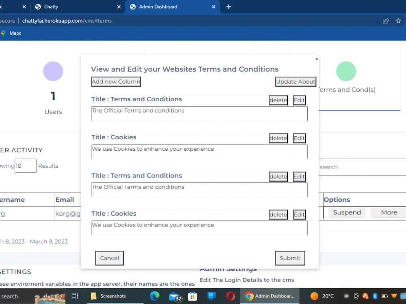The height and width of the screenshot is (304, 406).
Task: Open weather widget showing 20°C
Action: click(x=322, y=296)
